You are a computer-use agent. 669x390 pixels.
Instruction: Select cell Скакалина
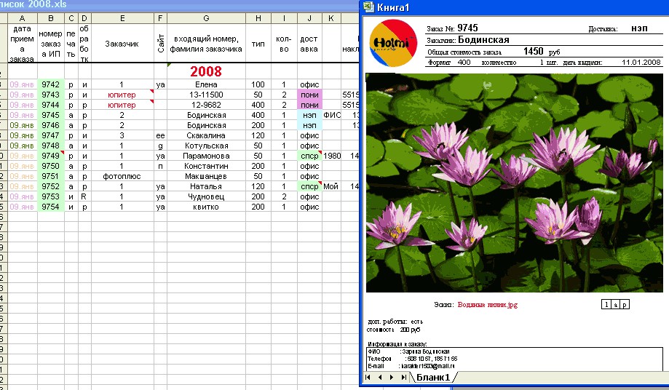(206, 135)
